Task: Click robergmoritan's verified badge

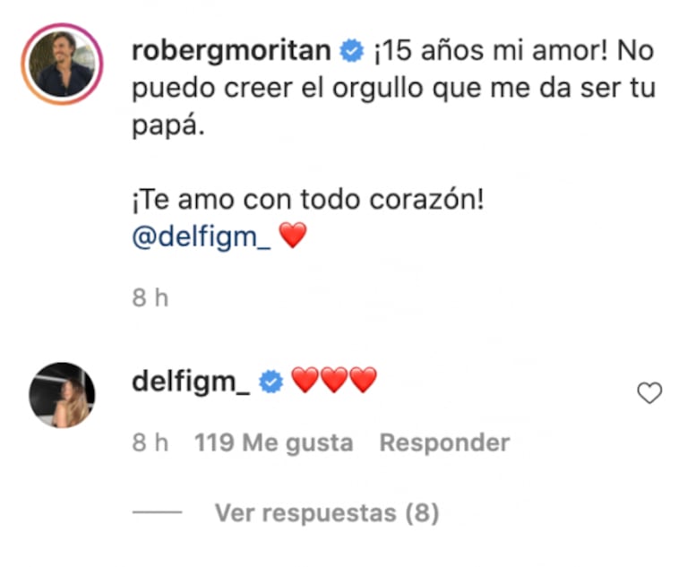Action: coord(351,52)
